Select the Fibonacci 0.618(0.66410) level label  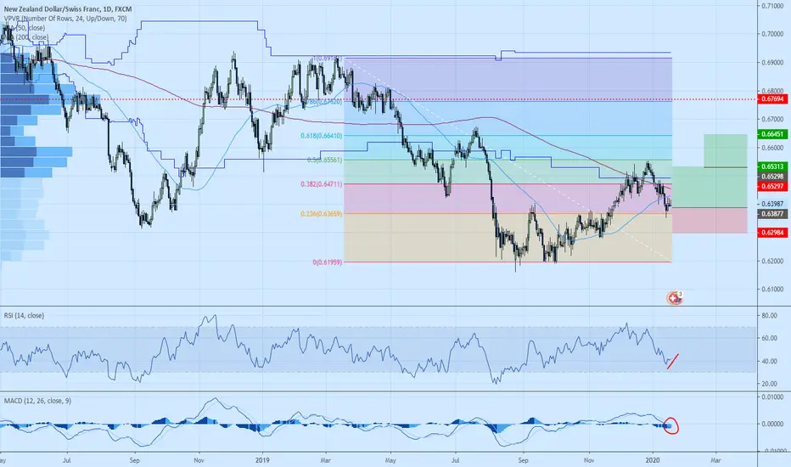coord(322,136)
